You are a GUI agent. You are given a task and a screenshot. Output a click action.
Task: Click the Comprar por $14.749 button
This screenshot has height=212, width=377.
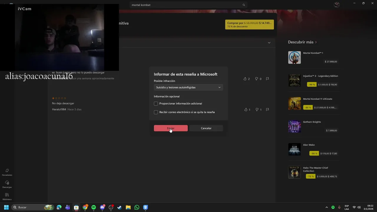coord(249,24)
